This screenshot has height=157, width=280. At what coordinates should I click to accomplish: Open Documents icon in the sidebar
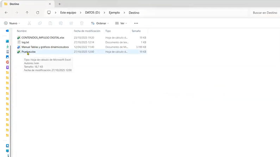(7, 52)
